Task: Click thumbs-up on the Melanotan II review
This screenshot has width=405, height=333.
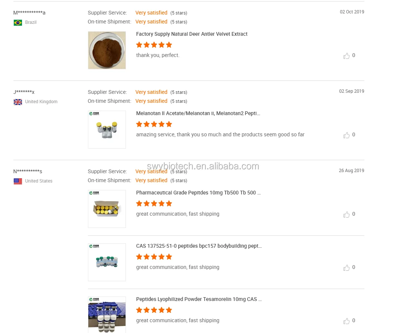Action: click(x=347, y=135)
